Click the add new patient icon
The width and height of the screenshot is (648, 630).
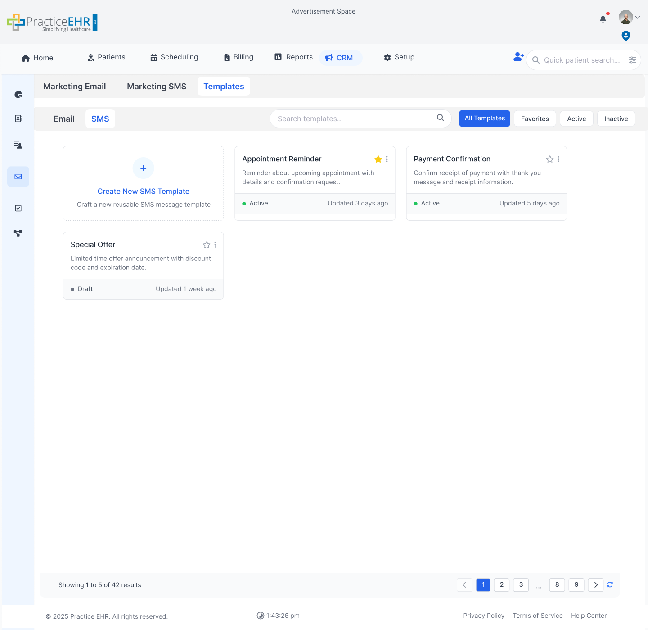tap(518, 57)
